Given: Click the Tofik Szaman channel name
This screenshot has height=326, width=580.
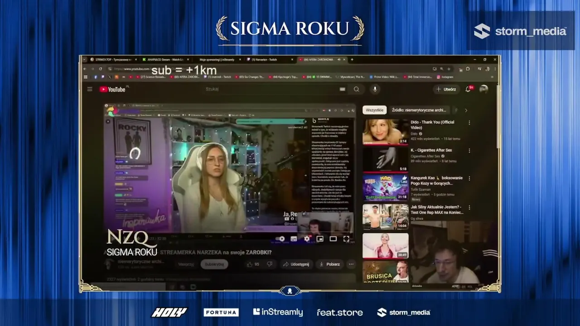Looking at the screenshot, I should coord(421,189).
